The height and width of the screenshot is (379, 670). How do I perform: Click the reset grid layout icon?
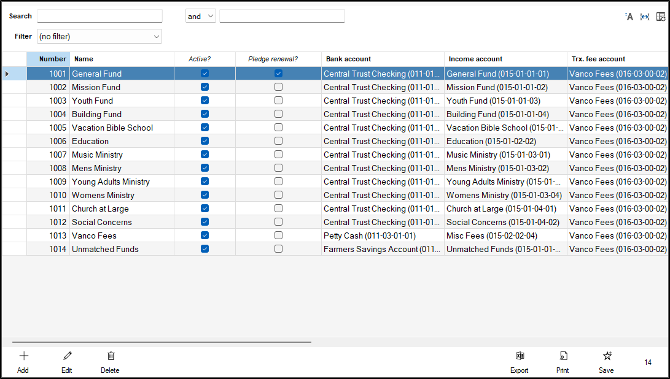(660, 17)
